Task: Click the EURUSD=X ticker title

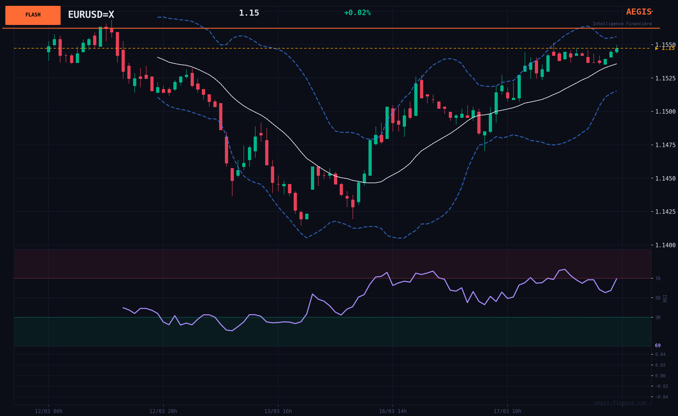Action: point(91,15)
